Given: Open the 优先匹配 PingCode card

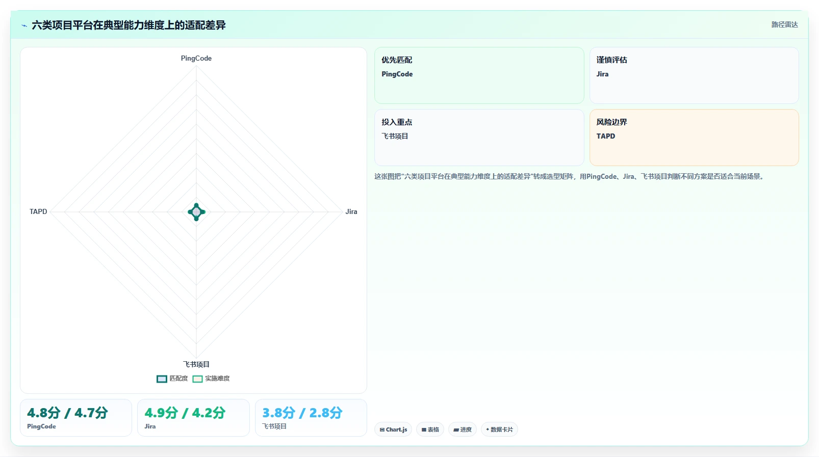Looking at the screenshot, I should tap(479, 75).
